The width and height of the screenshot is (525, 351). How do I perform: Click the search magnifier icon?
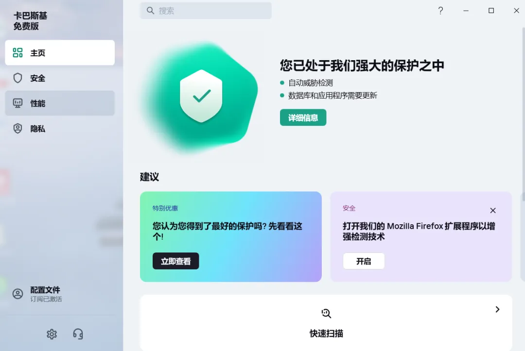[x=150, y=11]
